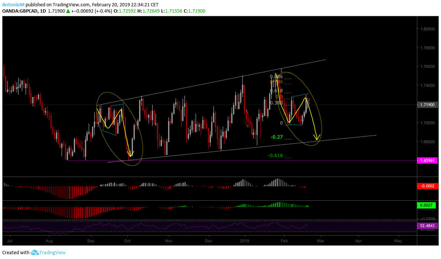This screenshot has width=441, height=259.
Task: Select the 1.71900 current price tag on axis
Action: tap(427, 105)
